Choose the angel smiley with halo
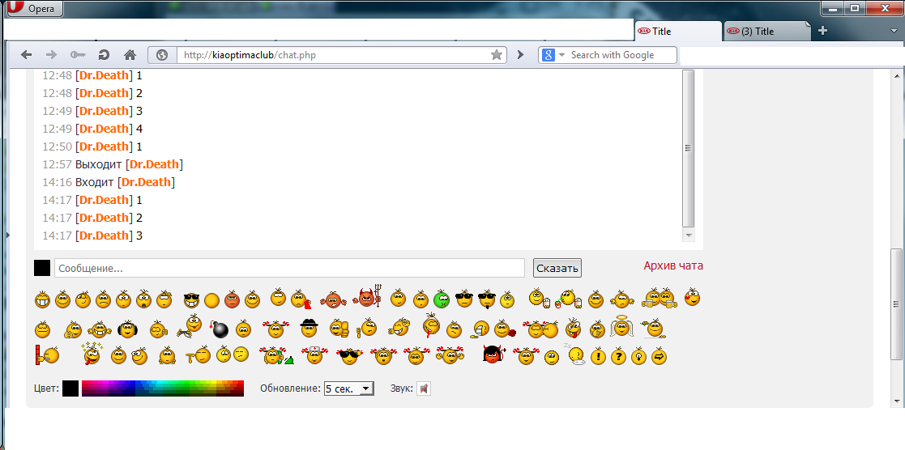The height and width of the screenshot is (450, 905). 621,327
